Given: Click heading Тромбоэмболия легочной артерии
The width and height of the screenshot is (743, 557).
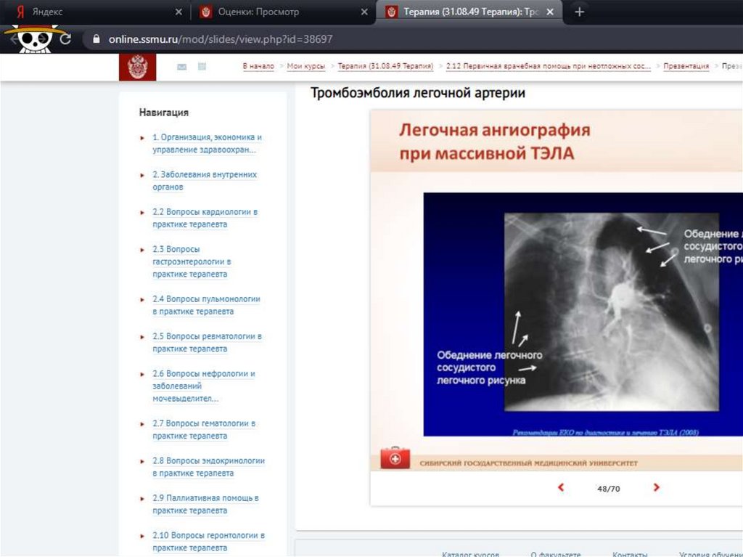Looking at the screenshot, I should click(417, 93).
